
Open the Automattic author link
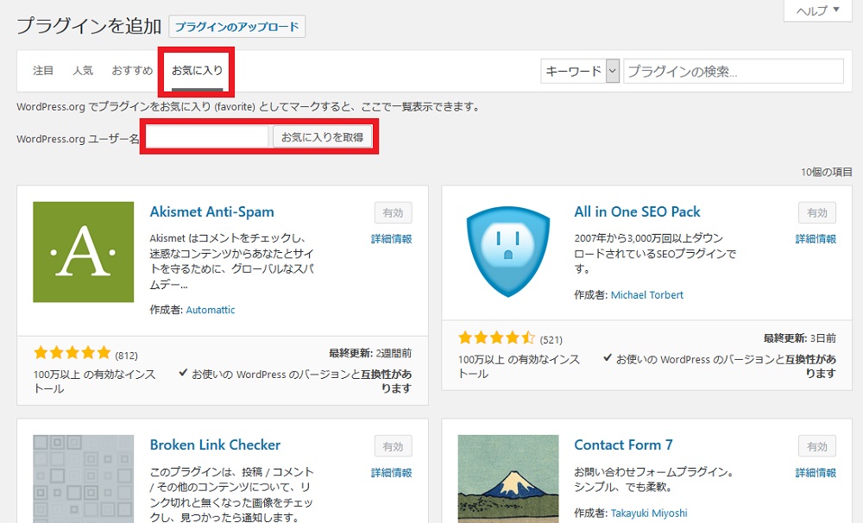[x=211, y=310]
